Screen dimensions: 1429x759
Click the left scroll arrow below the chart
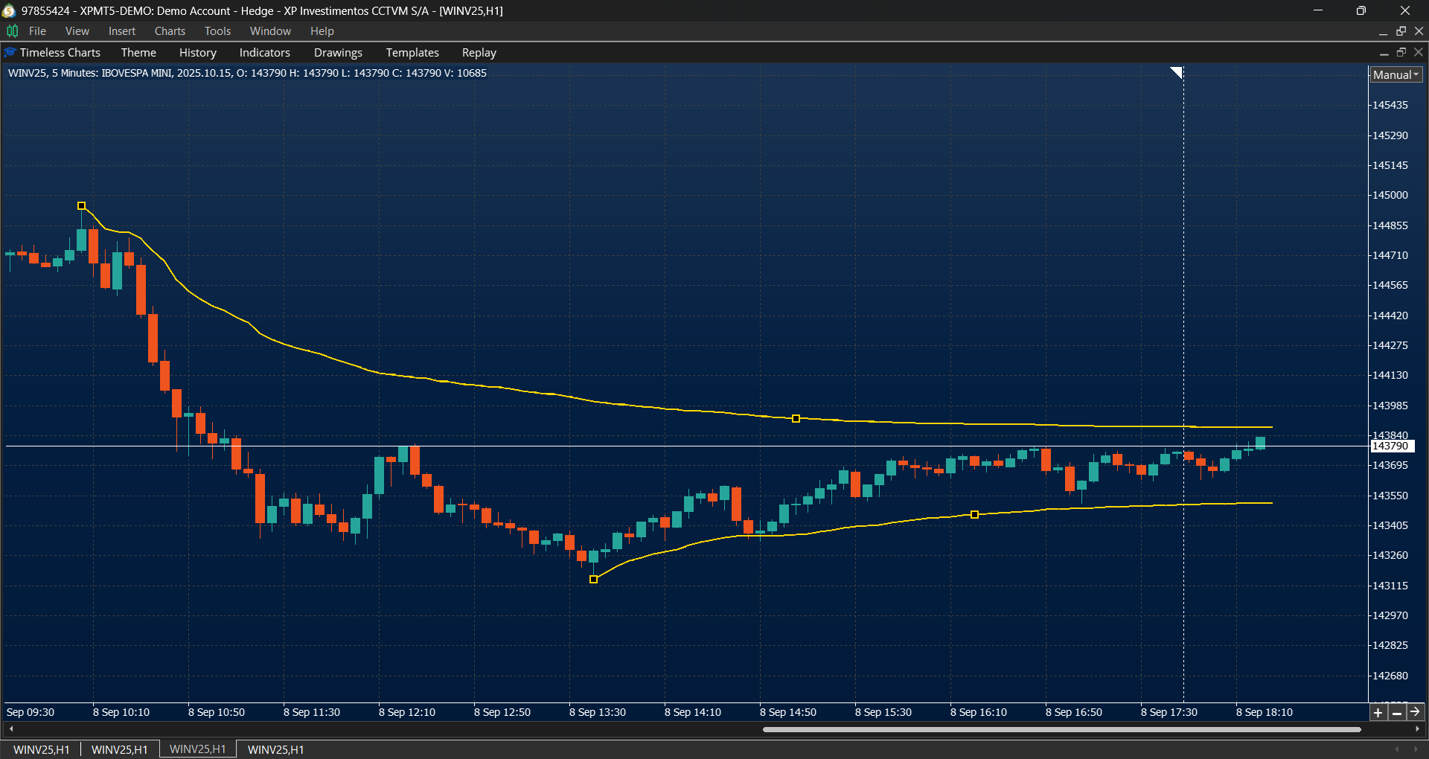coord(10,729)
